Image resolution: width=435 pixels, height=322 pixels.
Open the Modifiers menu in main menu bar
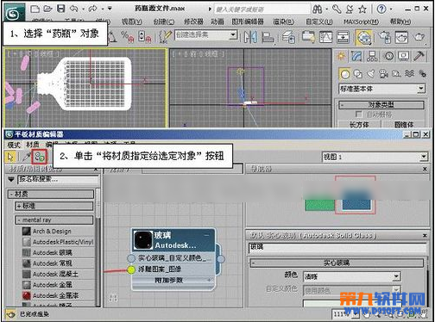(x=193, y=22)
